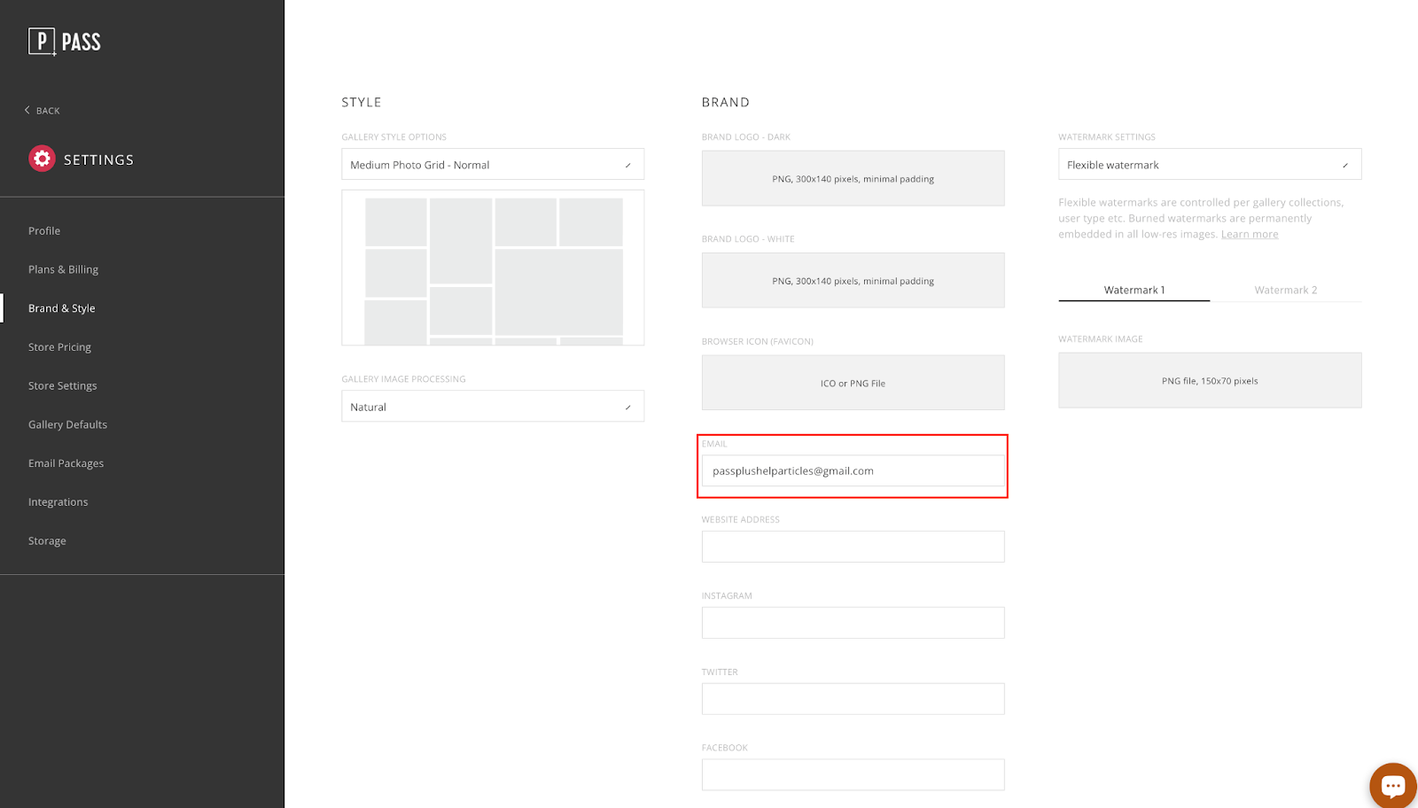This screenshot has height=808, width=1418.
Task: Expand the Gallery Style Options dropdown
Action: coord(493,164)
